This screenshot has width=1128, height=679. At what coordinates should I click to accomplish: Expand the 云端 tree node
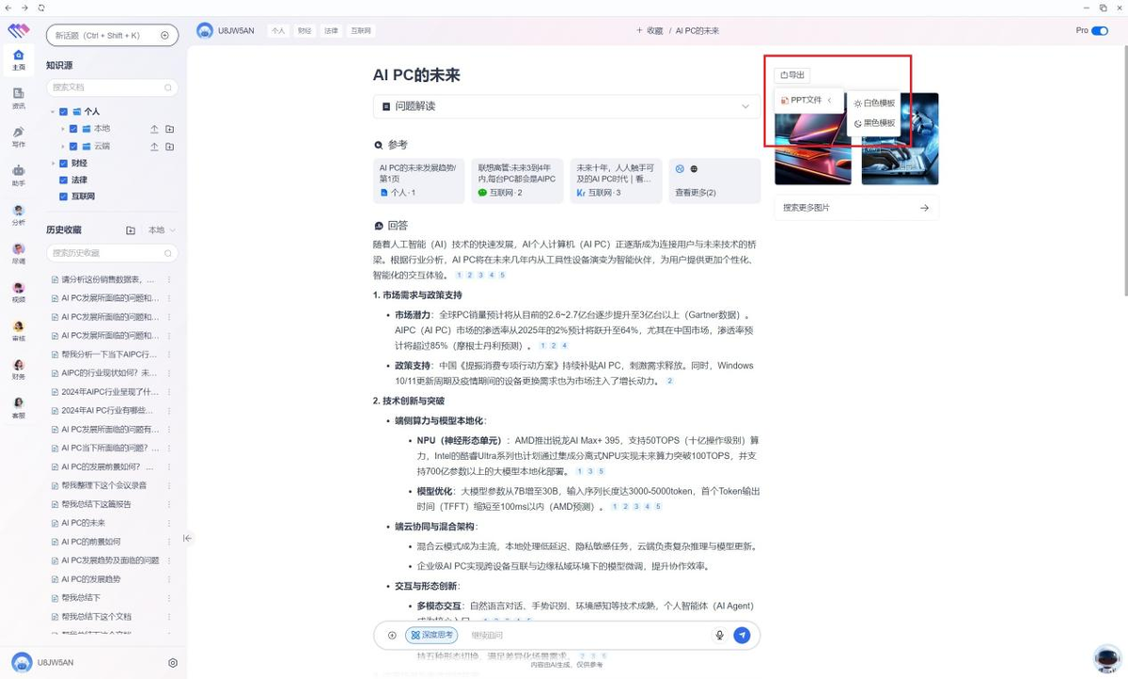coord(63,147)
